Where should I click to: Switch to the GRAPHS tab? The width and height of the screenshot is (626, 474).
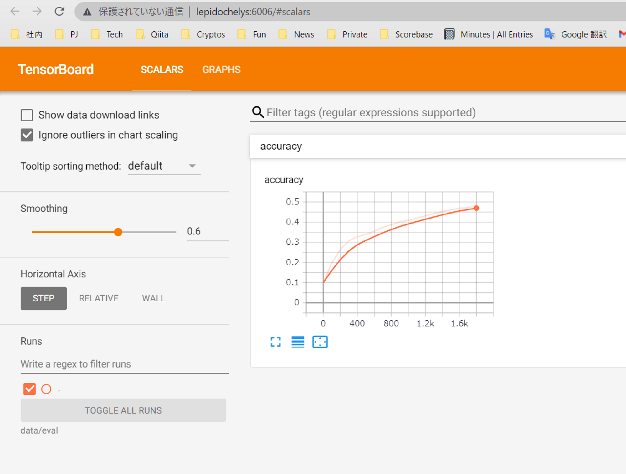[x=221, y=70]
